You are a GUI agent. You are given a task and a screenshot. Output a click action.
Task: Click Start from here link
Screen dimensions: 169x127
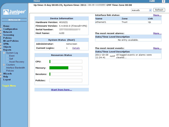point(61,90)
